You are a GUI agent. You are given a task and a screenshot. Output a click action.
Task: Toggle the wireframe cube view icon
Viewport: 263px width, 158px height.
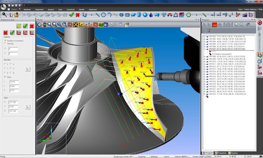[x=106, y=25]
